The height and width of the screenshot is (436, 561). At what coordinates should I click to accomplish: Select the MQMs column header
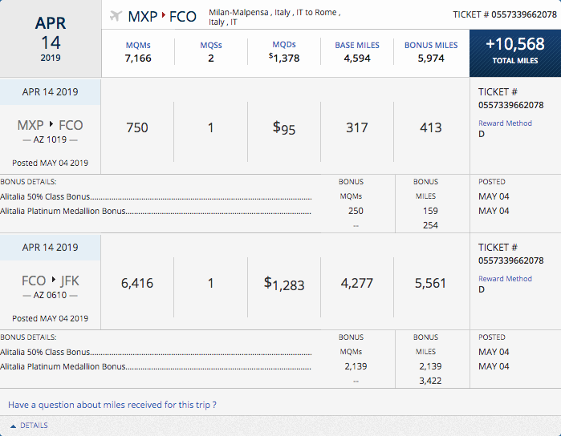click(x=138, y=45)
